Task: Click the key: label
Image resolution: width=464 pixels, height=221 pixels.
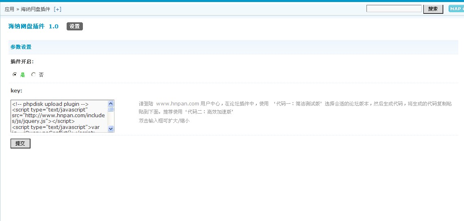Action: coord(16,90)
